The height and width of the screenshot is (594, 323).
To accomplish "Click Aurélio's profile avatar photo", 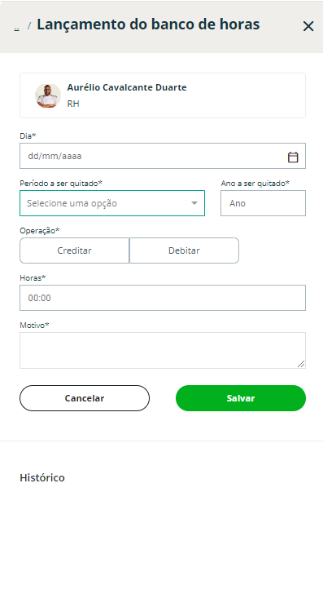I will point(48,95).
